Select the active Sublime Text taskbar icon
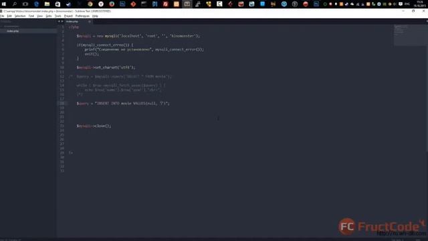 (x=187, y=4)
